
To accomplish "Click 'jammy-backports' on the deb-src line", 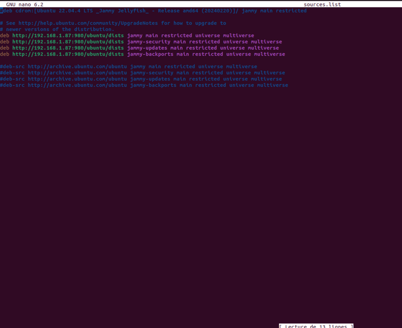I will [153, 85].
